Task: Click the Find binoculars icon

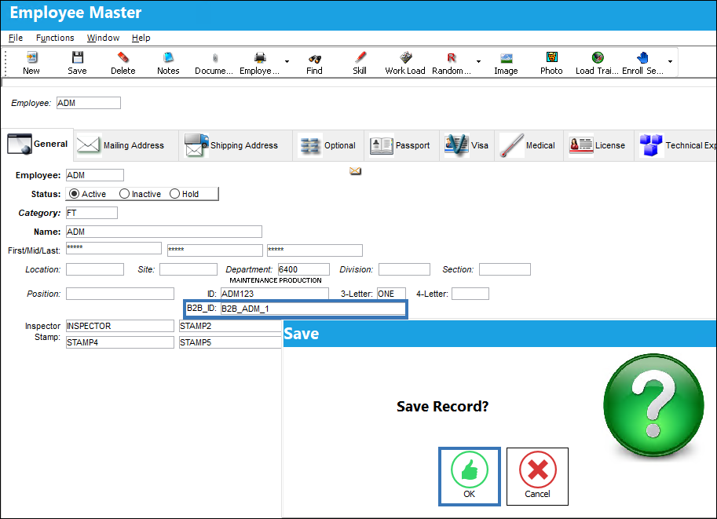Action: pyautogui.click(x=315, y=59)
